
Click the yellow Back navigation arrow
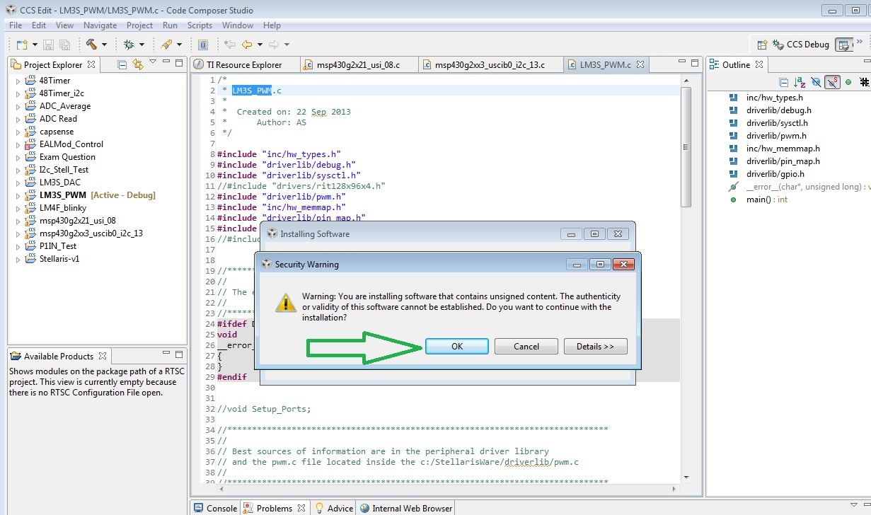(247, 45)
